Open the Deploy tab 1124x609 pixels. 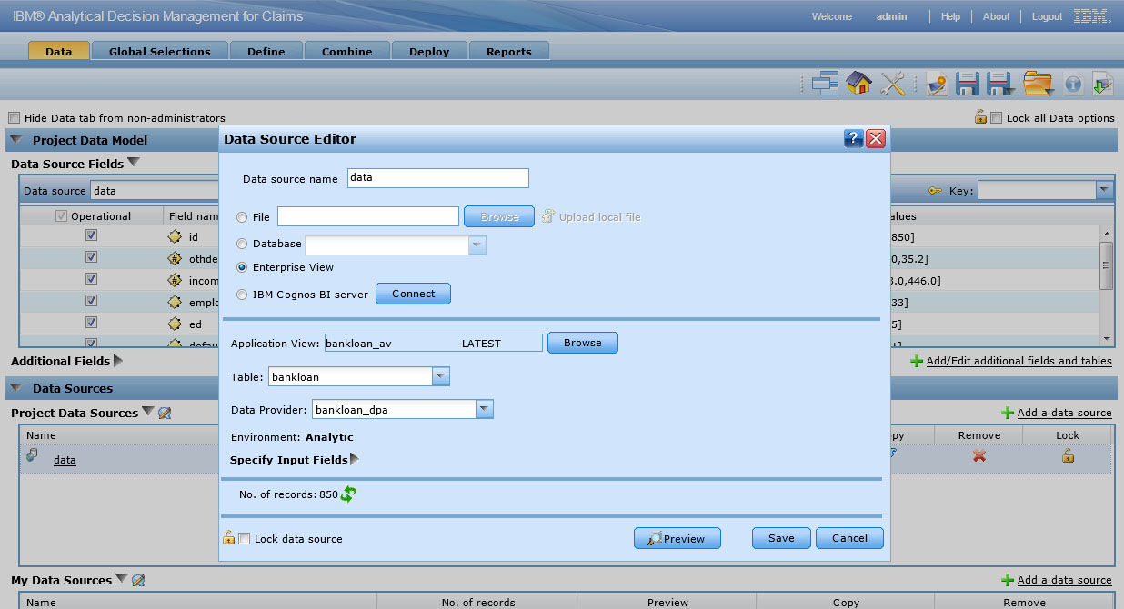tap(429, 51)
